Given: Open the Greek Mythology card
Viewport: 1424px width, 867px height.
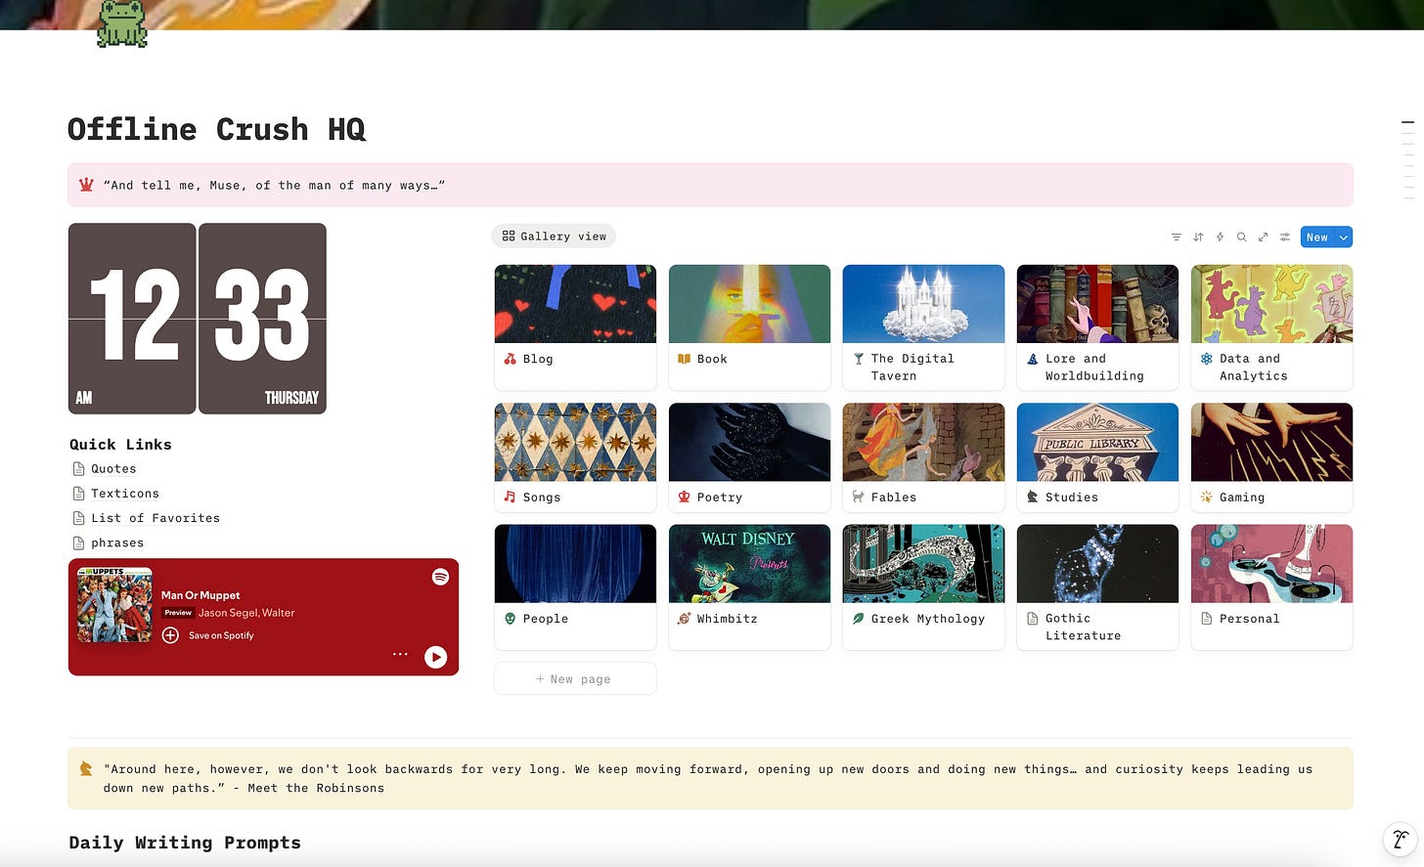Looking at the screenshot, I should (x=923, y=586).
